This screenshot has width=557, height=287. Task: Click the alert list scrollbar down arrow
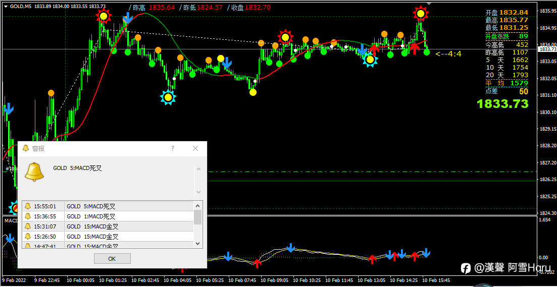pos(198,244)
